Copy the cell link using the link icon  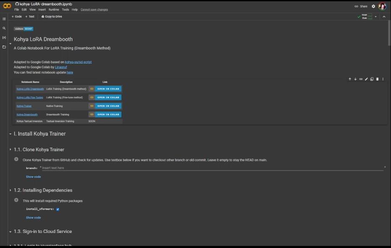point(360,78)
